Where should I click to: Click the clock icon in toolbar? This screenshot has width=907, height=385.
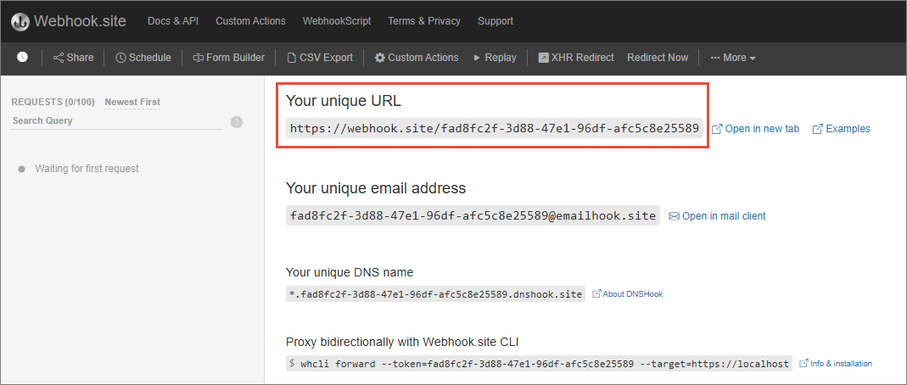click(22, 57)
